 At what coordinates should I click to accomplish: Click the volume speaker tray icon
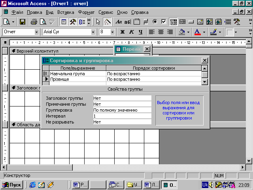click(211, 184)
